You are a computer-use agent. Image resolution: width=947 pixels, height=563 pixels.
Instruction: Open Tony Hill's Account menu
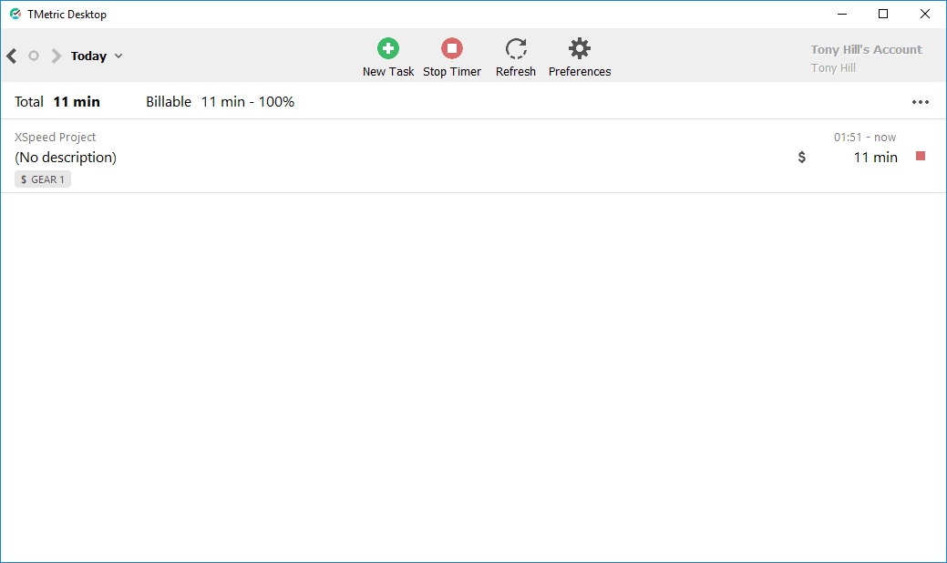tap(866, 50)
